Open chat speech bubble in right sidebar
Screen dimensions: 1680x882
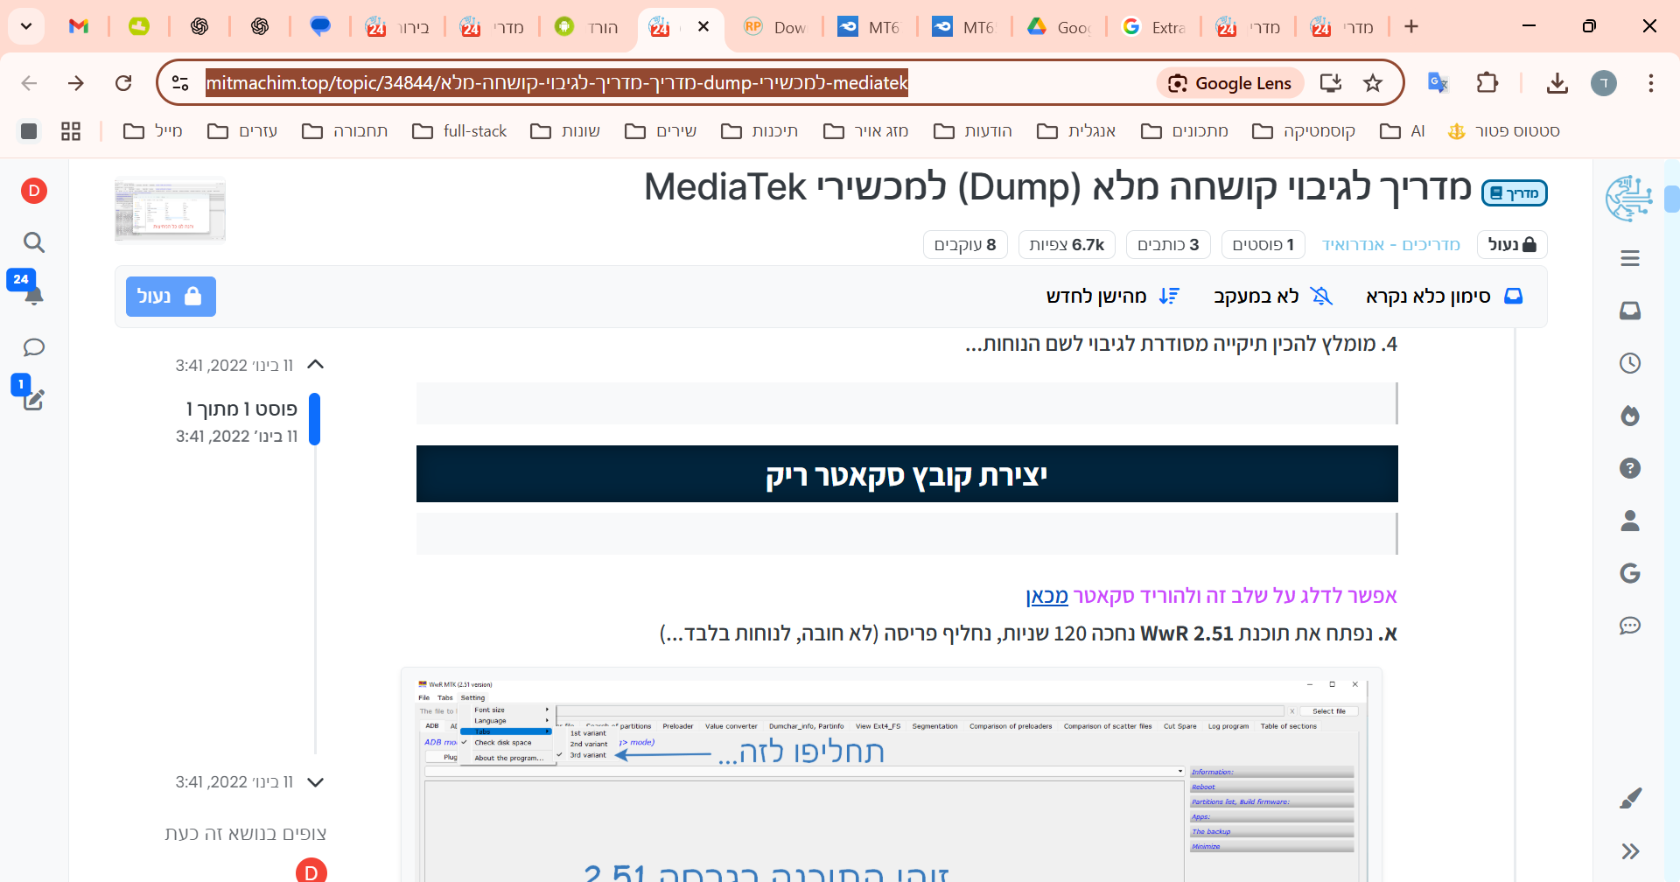pyautogui.click(x=1630, y=626)
